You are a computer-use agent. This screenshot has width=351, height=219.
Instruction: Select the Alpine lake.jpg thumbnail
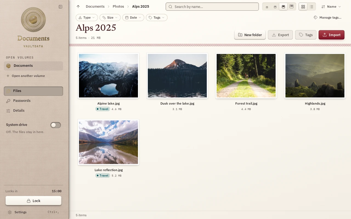(x=109, y=76)
